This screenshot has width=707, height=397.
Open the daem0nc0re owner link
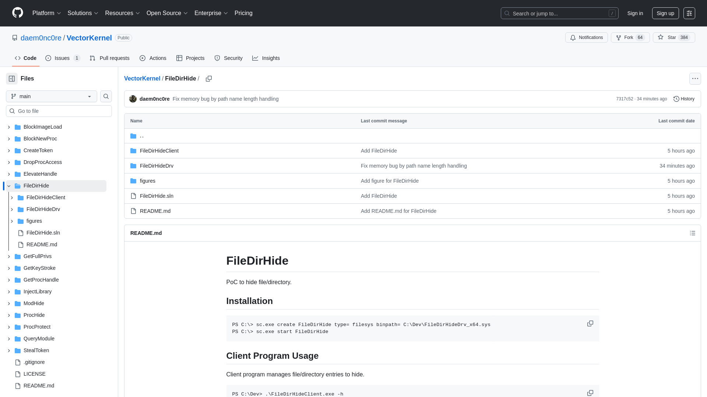41,38
